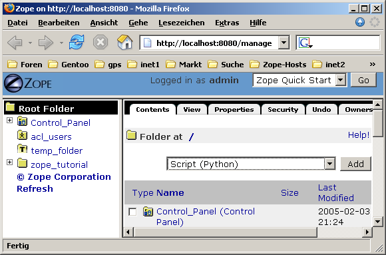Screen dimensions: 386x255
Task: Select the Contents tab
Action: click(152, 109)
